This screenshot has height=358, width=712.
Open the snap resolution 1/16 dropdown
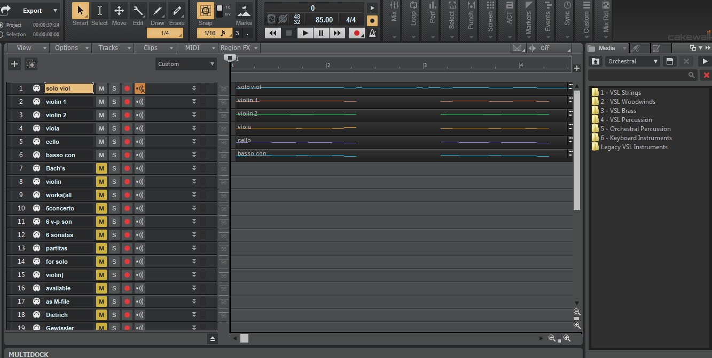point(215,33)
